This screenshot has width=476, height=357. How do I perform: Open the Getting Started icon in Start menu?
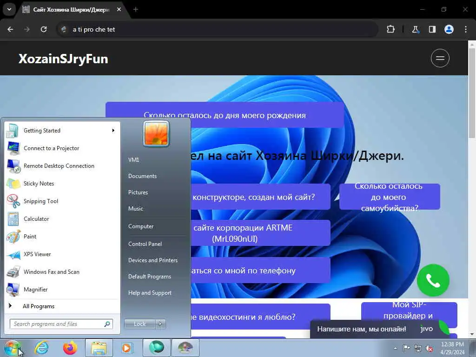point(13,131)
